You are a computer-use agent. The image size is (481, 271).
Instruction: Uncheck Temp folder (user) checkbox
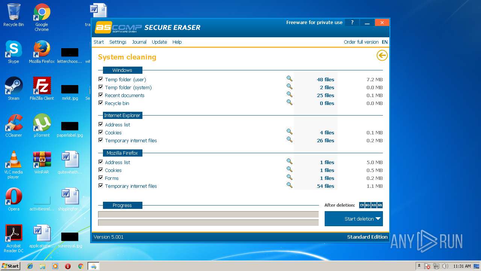[x=101, y=79]
